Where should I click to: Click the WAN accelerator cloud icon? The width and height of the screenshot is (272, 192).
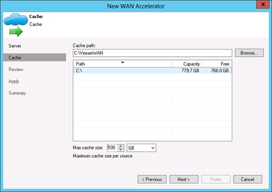coord(16,24)
